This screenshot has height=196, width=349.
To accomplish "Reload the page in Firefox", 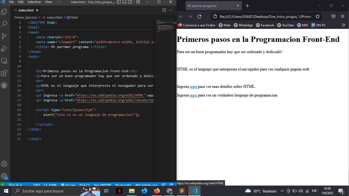I will (199, 17).
